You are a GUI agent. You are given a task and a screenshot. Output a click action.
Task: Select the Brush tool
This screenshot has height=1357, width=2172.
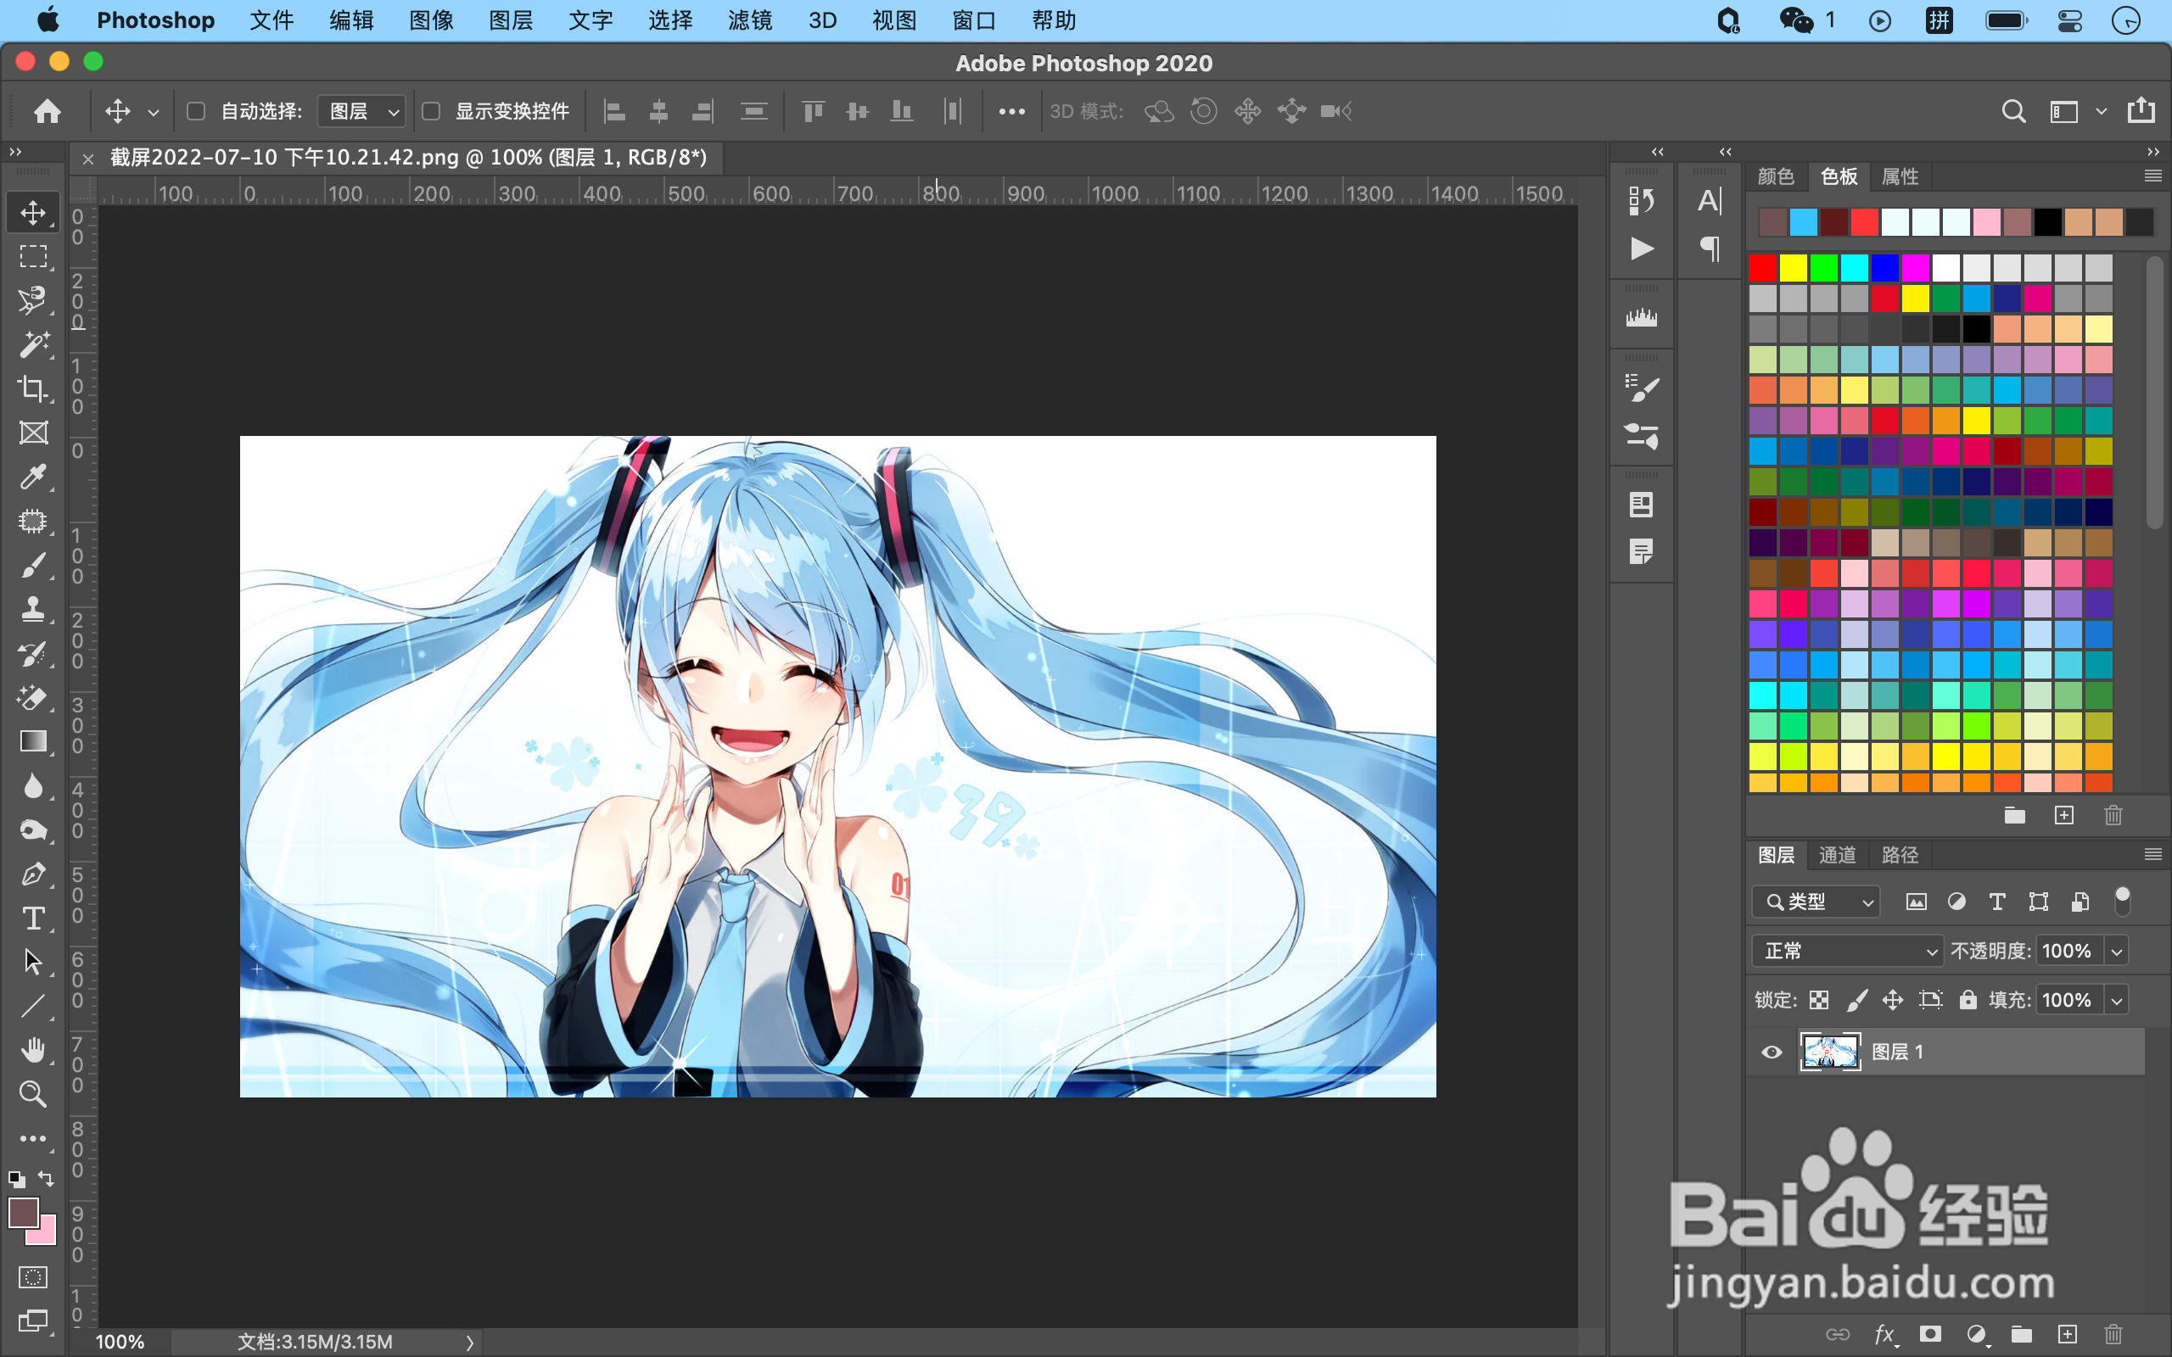[x=33, y=565]
